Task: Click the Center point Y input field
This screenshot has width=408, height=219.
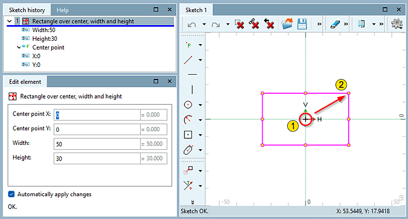Action: (97, 129)
